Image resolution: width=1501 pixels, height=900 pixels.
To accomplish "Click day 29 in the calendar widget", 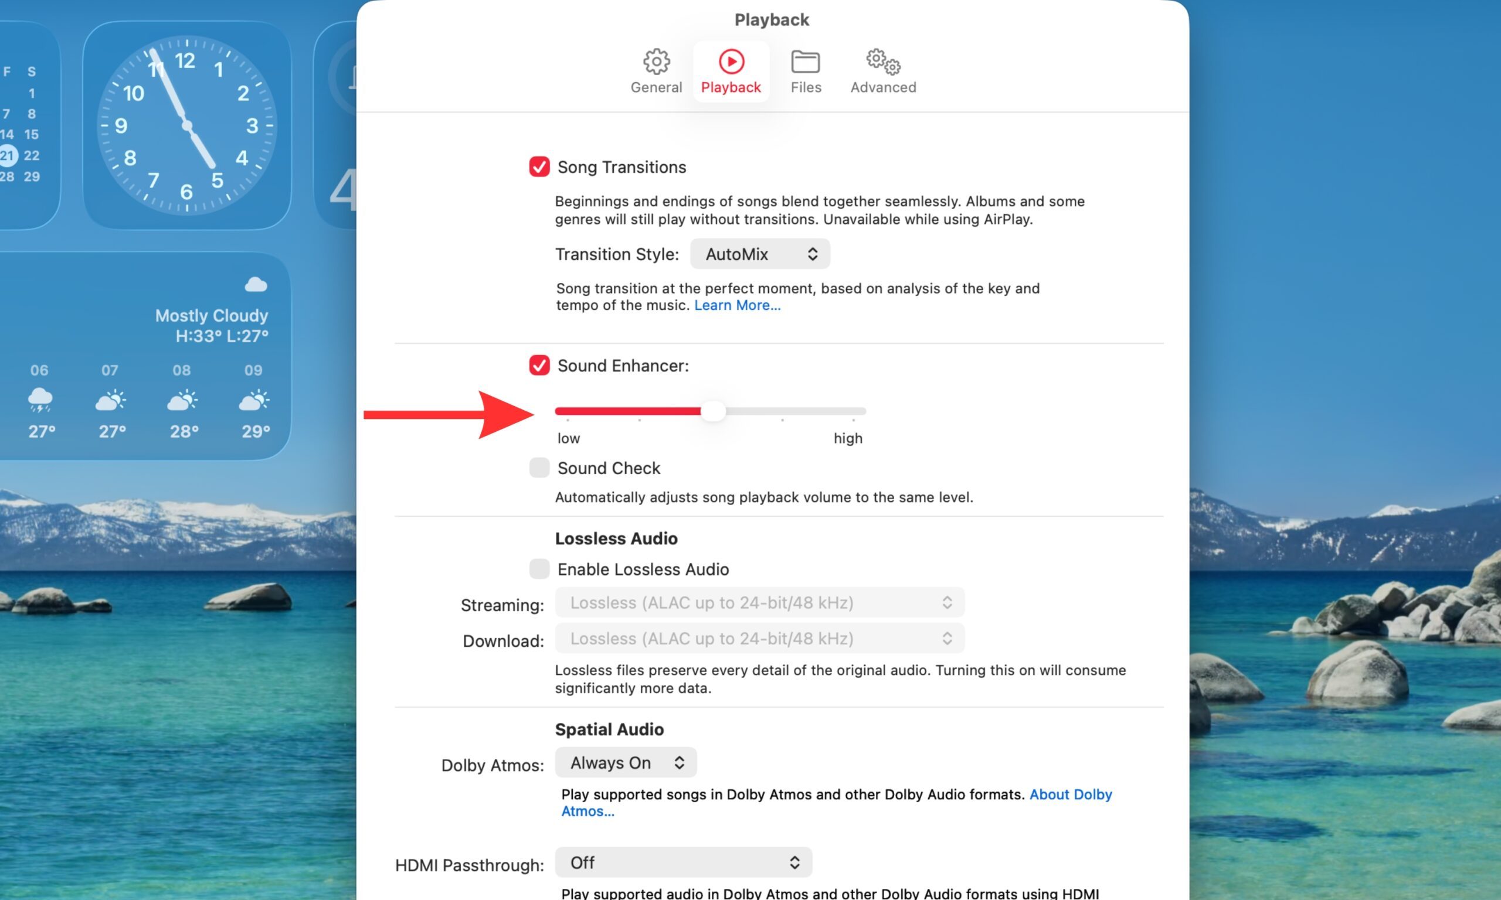I will [x=32, y=176].
